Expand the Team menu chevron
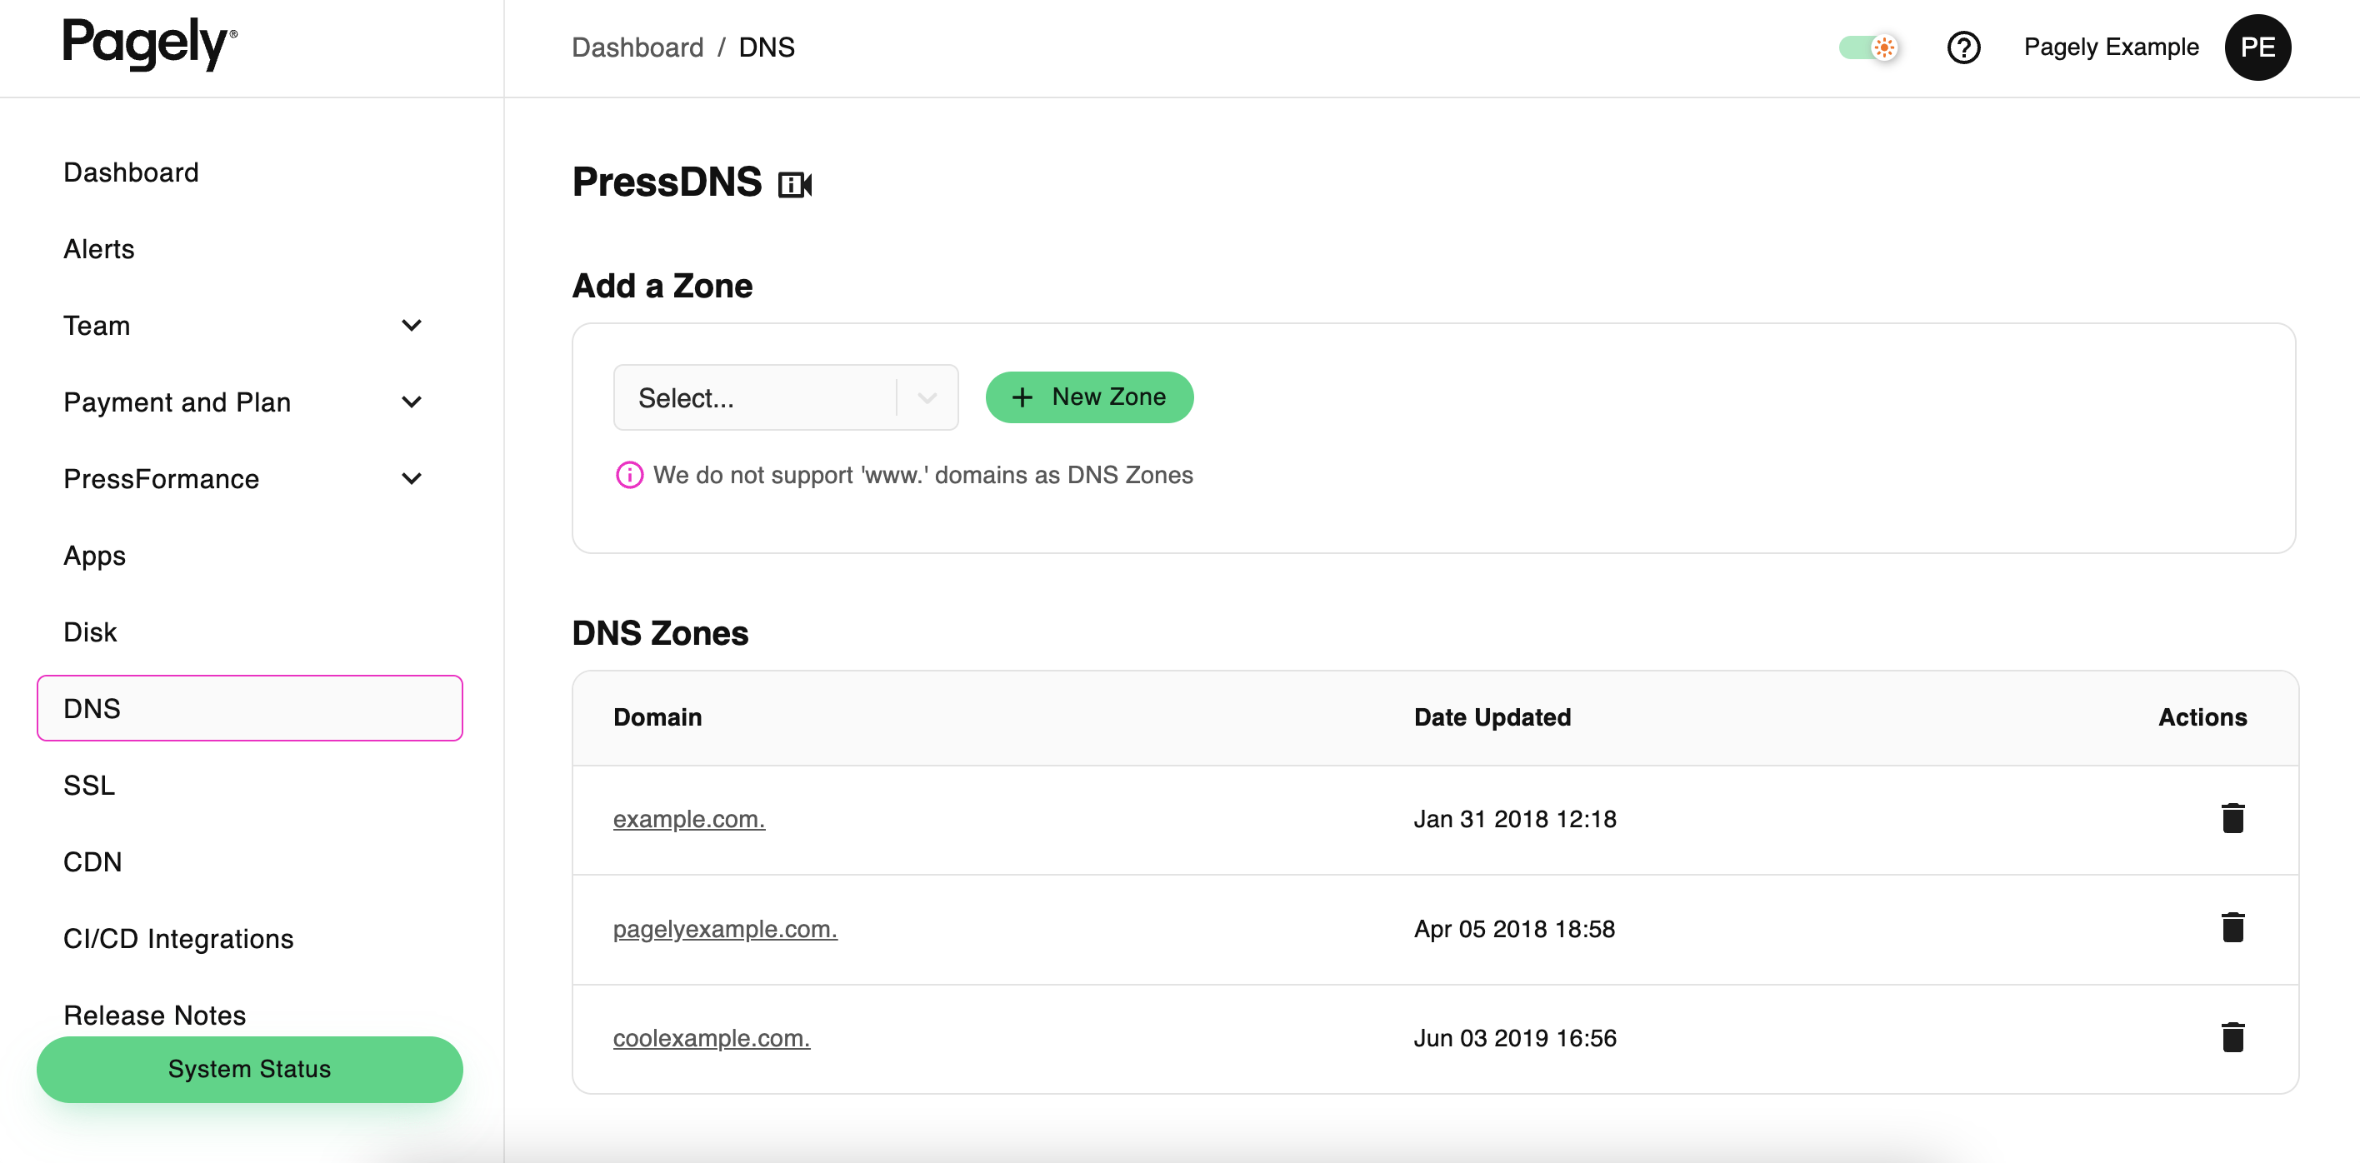 point(412,325)
